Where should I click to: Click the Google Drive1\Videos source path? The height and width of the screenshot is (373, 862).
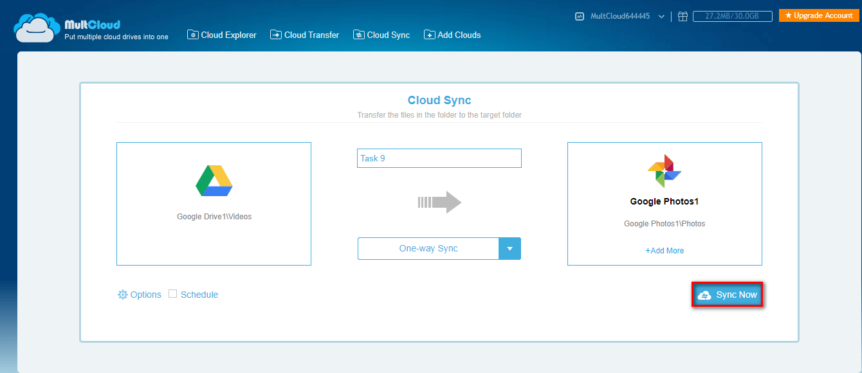click(x=214, y=217)
